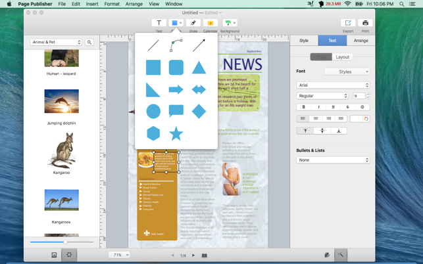Screen dimensions: 423x264
Task: Switch to the Arrange tab
Action: point(361,41)
